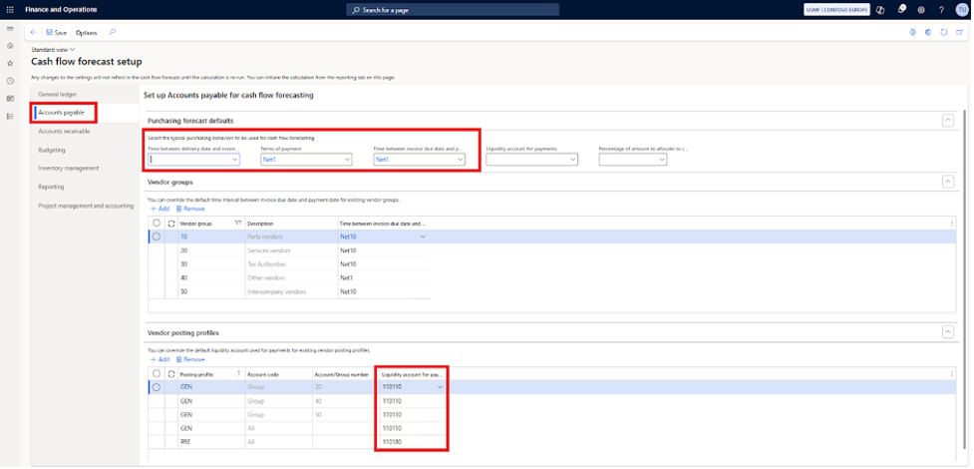Select row checkbox for vendor group 10
This screenshot has width=974, height=469.
[x=157, y=236]
